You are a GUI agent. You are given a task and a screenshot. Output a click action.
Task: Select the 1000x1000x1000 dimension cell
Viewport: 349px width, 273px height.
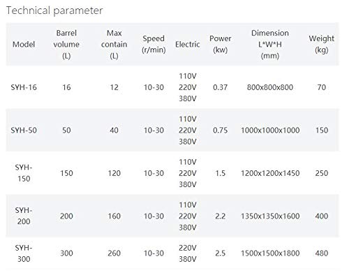tap(270, 130)
